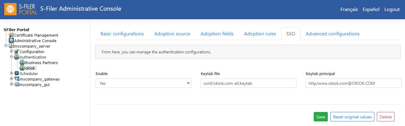Collapse the mycompany_server tree node

[6, 46]
